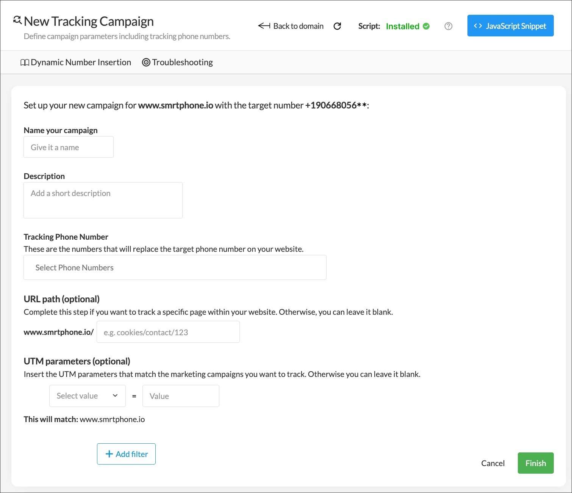
Task: Click the chevron arrow in Select value
Action: coord(115,396)
